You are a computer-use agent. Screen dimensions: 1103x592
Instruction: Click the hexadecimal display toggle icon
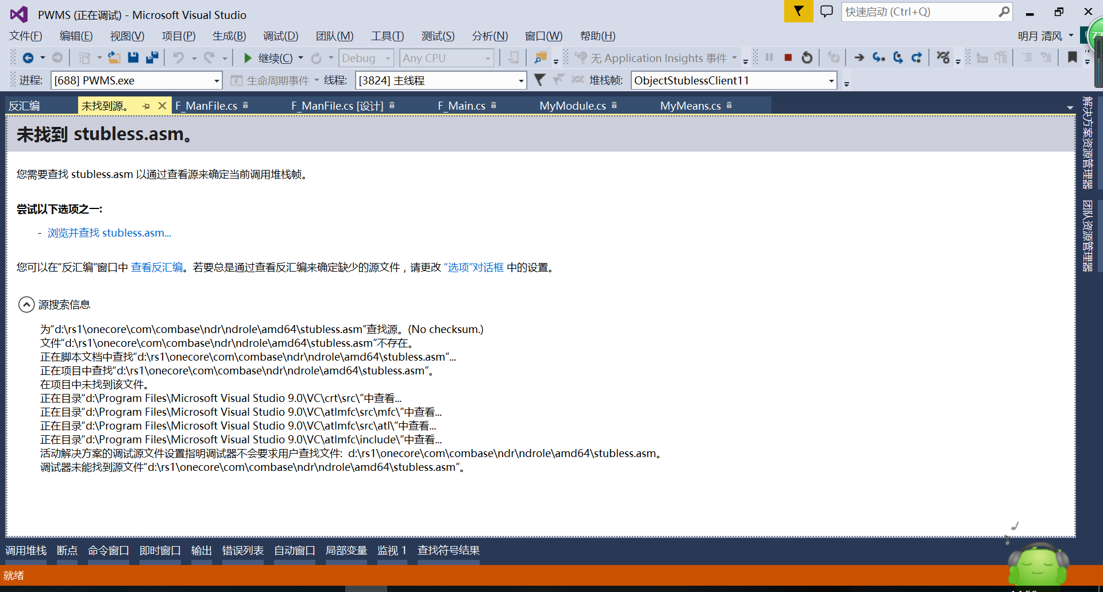[x=943, y=58]
